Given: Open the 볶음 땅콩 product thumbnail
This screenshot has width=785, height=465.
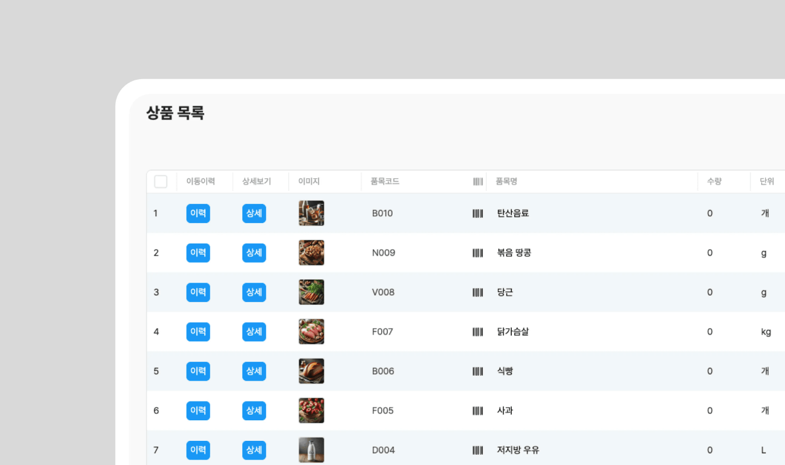Looking at the screenshot, I should [311, 253].
